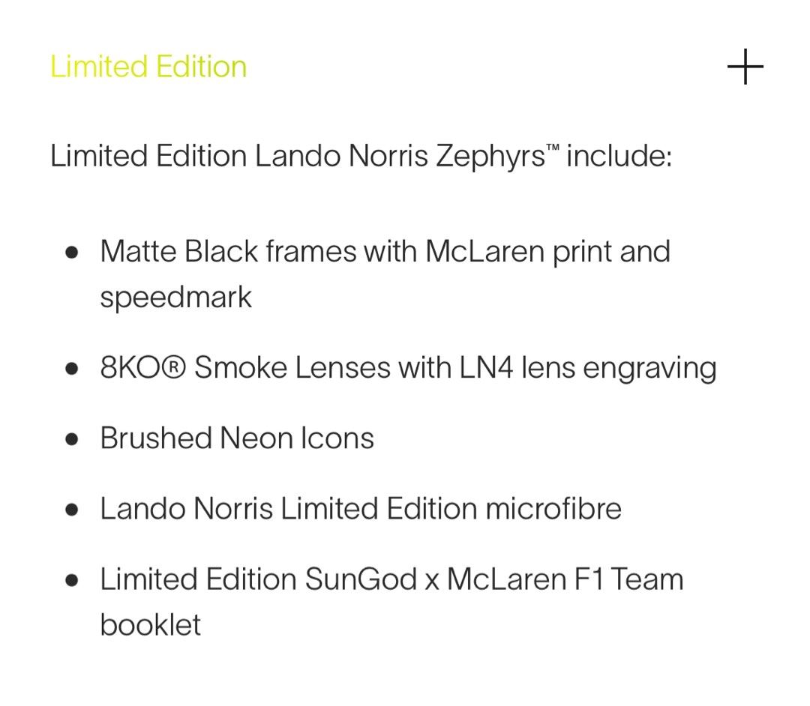Select the bullet for SunGod booklet item
810x706 pixels.
click(x=72, y=578)
